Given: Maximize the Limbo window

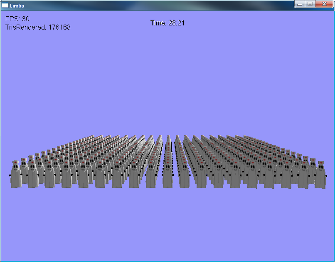Looking at the screenshot, I should pyautogui.click(x=310, y=4).
